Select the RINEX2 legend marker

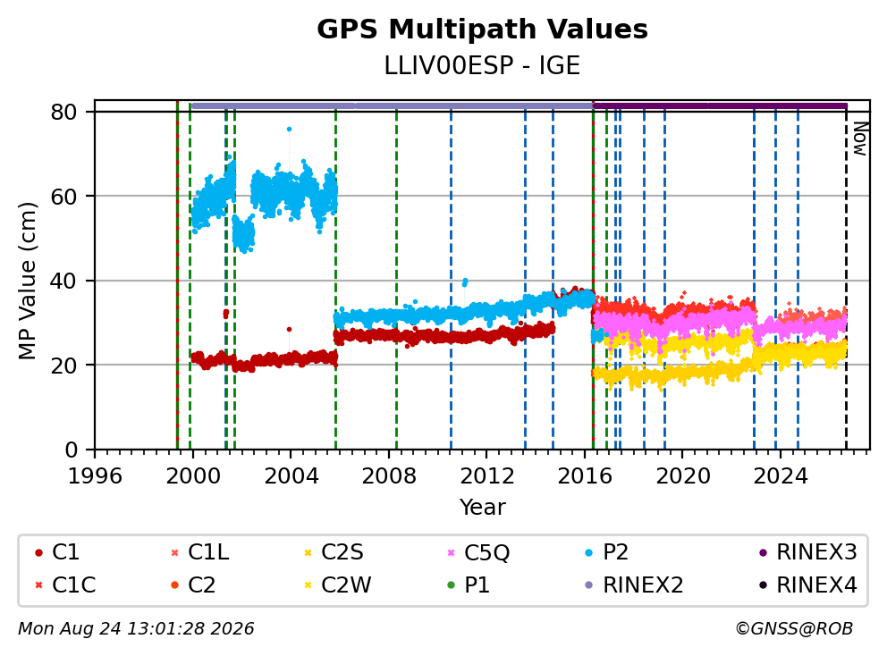(x=589, y=585)
